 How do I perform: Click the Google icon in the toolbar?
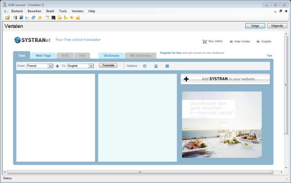coord(15,18)
